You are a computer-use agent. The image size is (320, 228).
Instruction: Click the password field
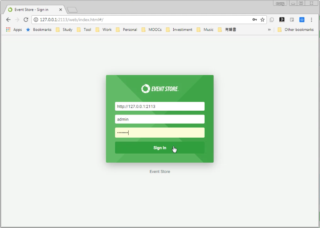(160, 133)
